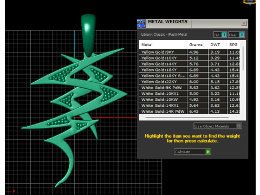Click the SPG column header
This screenshot has height=195, width=260.
(233, 44)
